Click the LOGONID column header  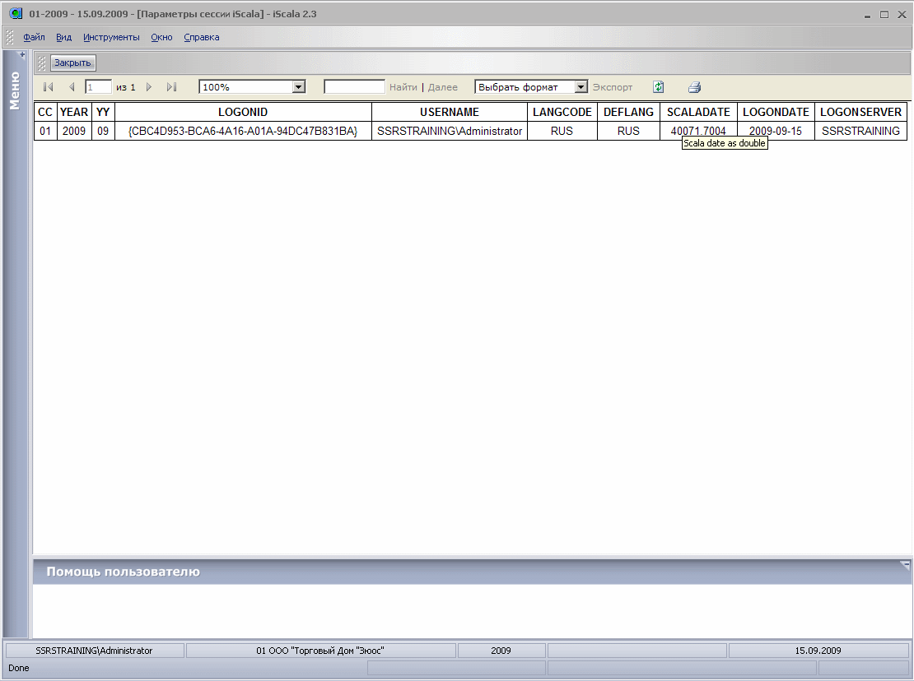point(243,113)
